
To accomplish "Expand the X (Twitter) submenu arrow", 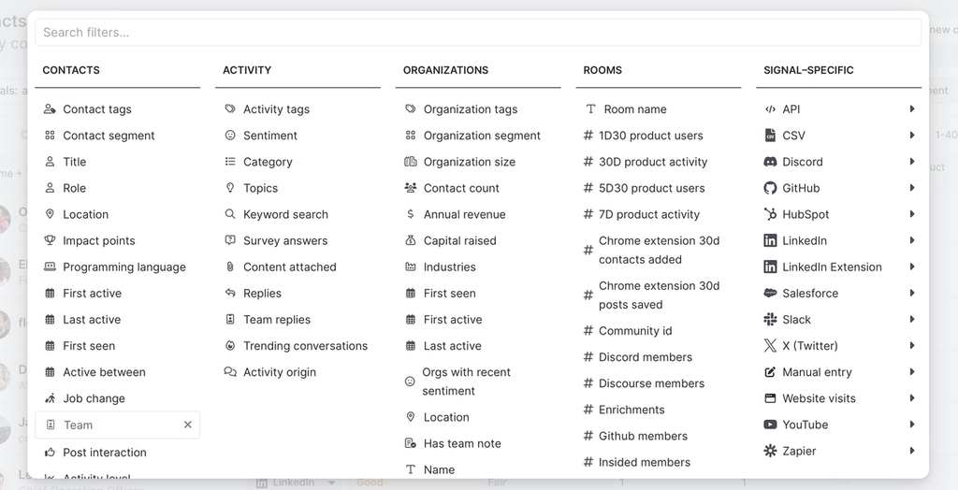I will tap(911, 346).
